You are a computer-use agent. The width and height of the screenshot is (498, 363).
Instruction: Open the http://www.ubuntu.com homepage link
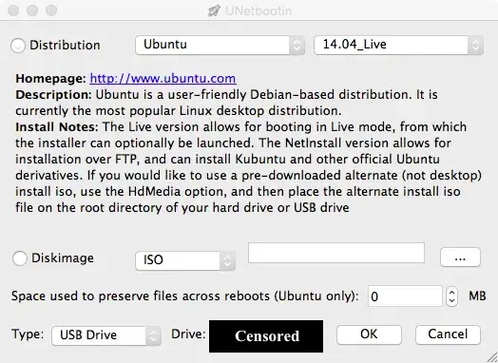163,79
